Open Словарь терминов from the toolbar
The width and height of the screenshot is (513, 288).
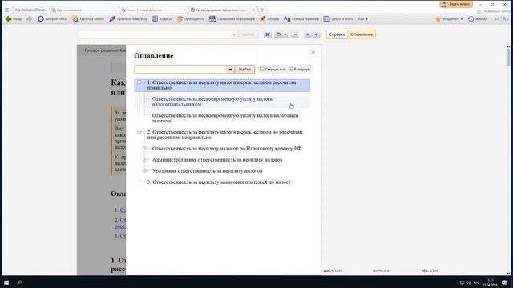coord(301,19)
